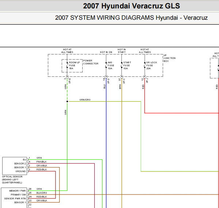219x208 pixels.
Task: Select the PNK/BLK wire label at pin 4
Action: point(41,162)
